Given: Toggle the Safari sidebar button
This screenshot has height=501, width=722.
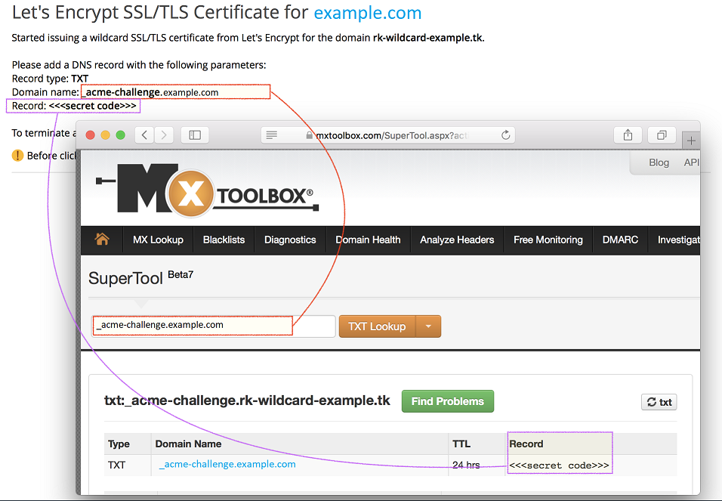Looking at the screenshot, I should [x=195, y=135].
